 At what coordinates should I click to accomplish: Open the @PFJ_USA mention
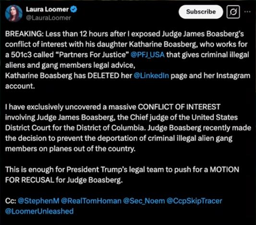[147, 55]
